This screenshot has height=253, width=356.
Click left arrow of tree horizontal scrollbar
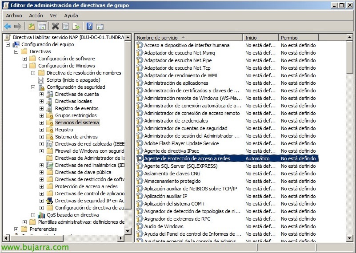pos(6,238)
